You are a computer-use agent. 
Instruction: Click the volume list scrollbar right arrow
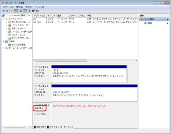point(136,60)
